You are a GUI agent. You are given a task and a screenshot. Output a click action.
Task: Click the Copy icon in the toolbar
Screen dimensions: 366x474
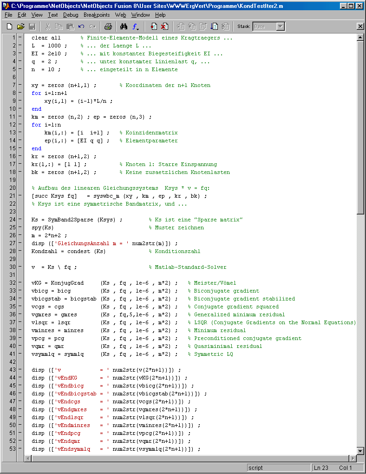(59, 27)
